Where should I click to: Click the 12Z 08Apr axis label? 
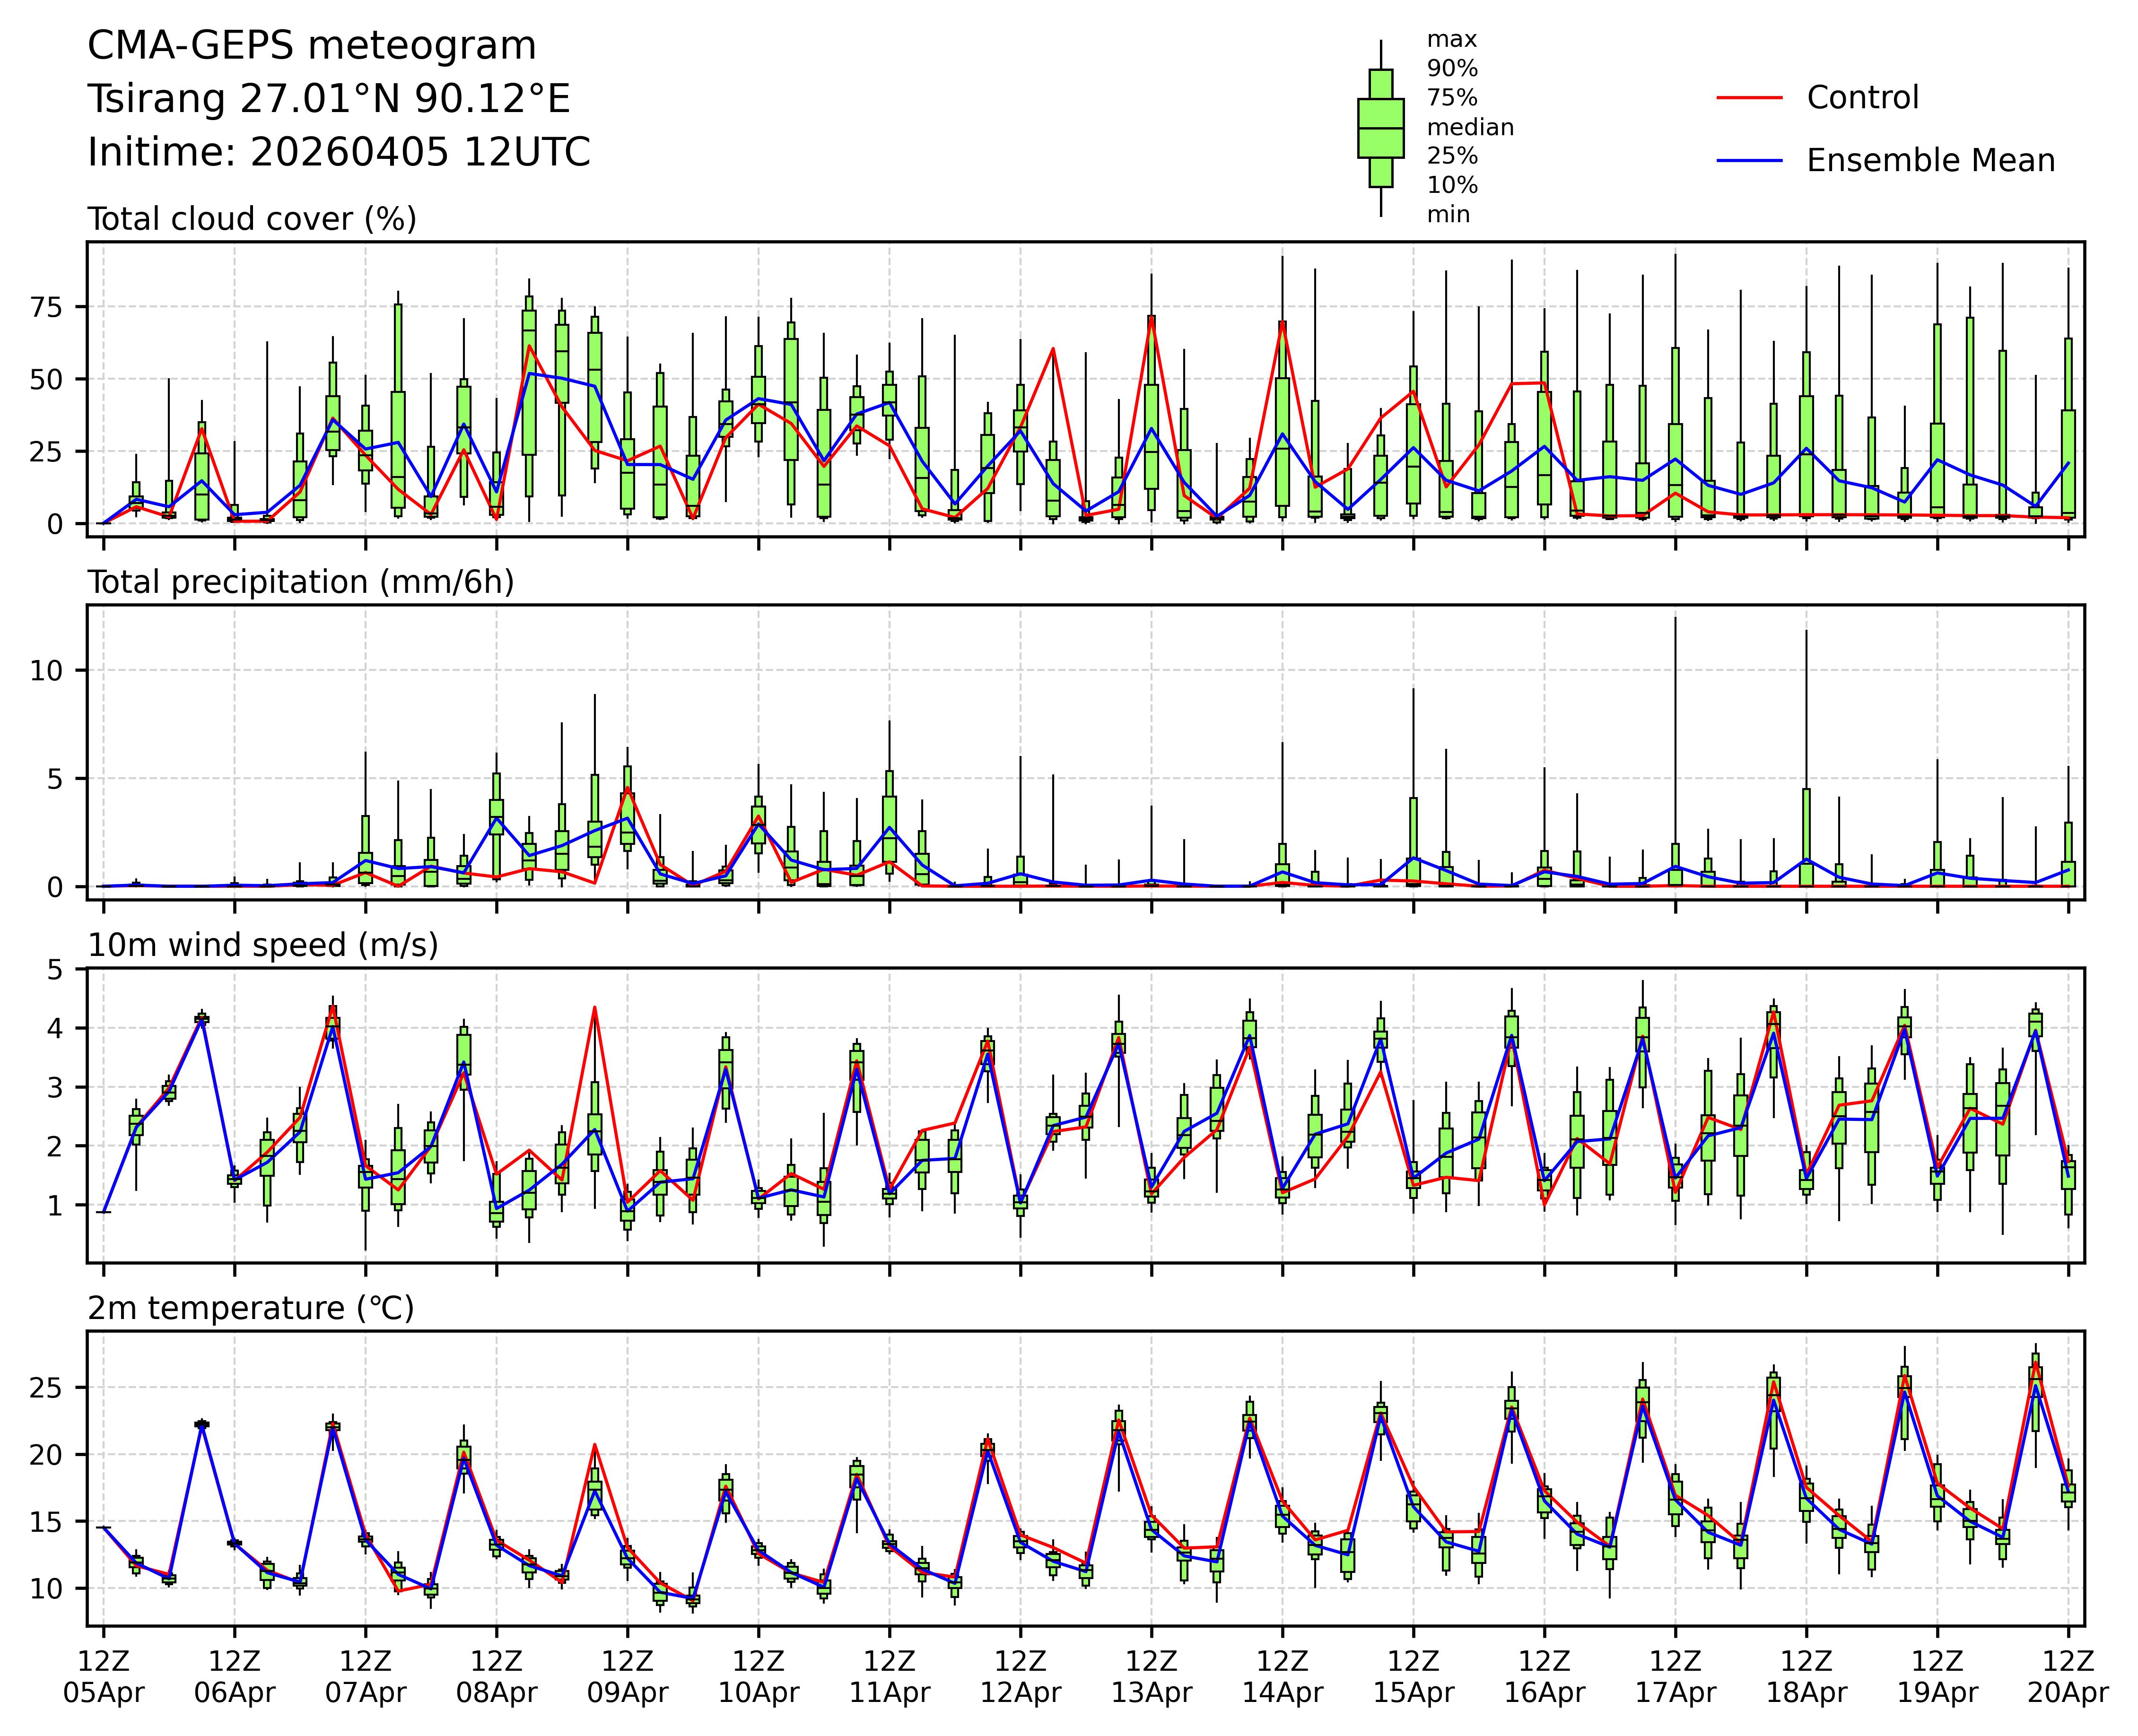pos(496,1677)
